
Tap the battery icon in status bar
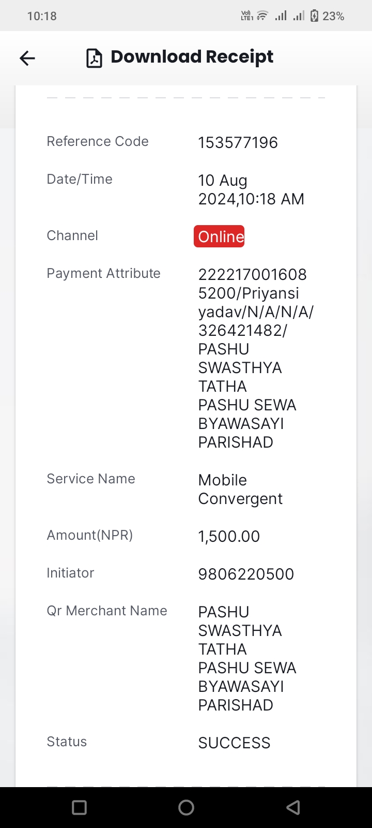pyautogui.click(x=314, y=16)
